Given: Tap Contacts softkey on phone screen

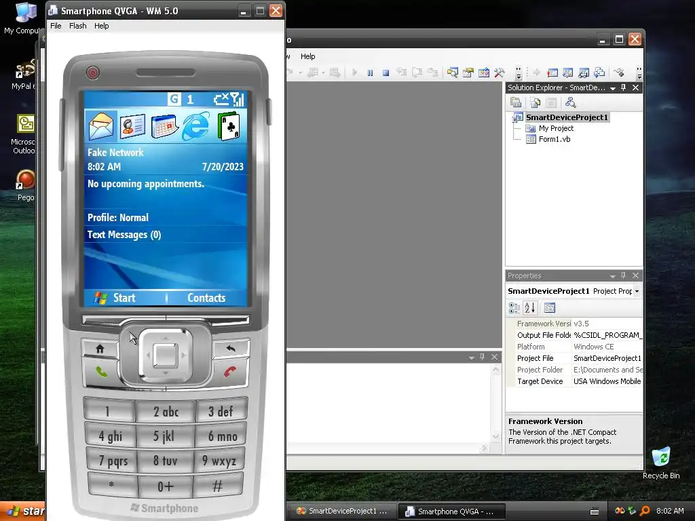Looking at the screenshot, I should point(206,298).
